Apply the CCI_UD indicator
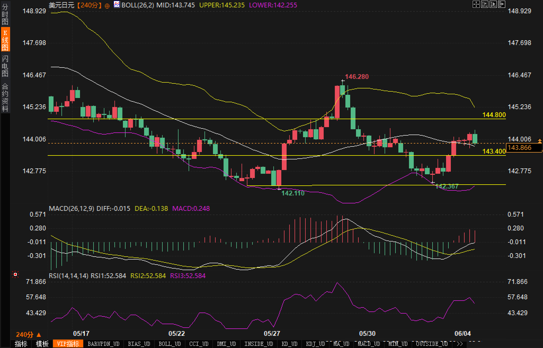The width and height of the screenshot is (543, 348). 199,344
